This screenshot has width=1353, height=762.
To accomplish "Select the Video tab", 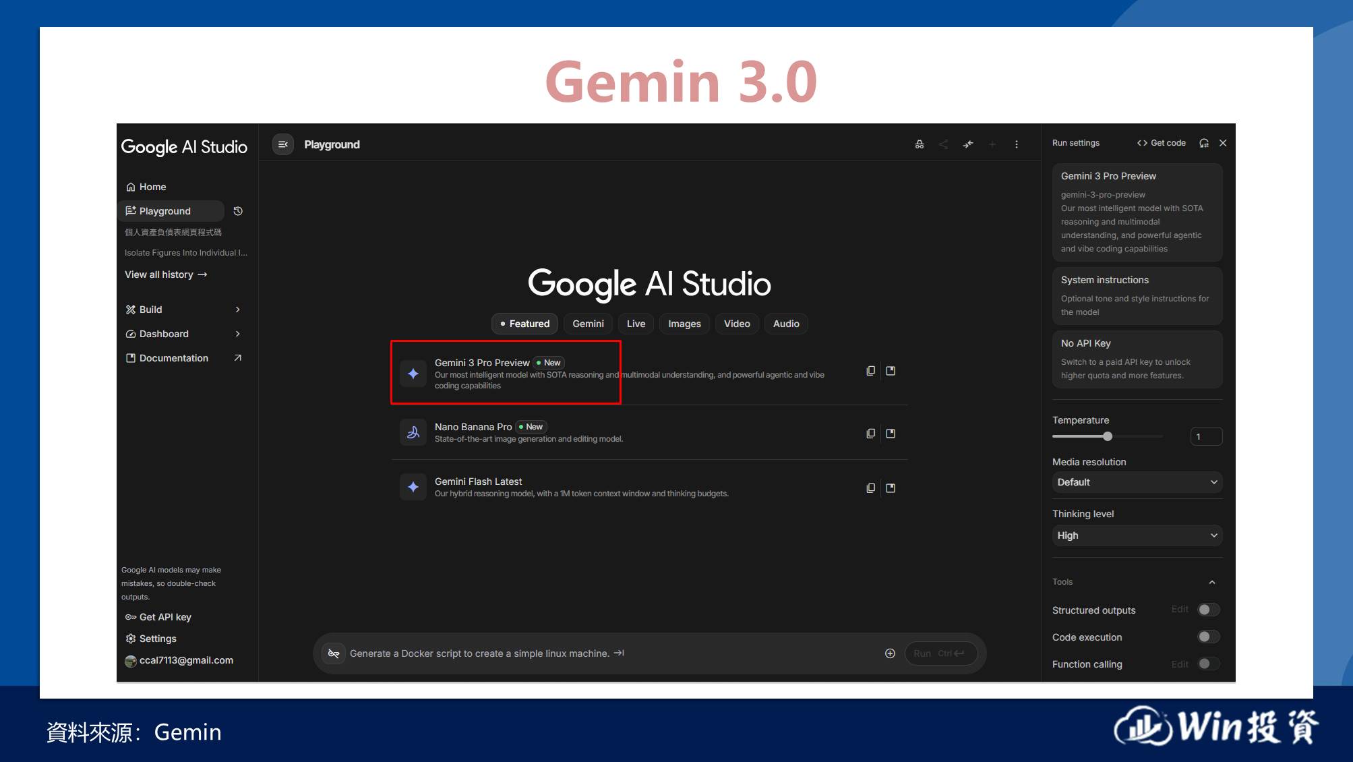I will click(x=737, y=324).
